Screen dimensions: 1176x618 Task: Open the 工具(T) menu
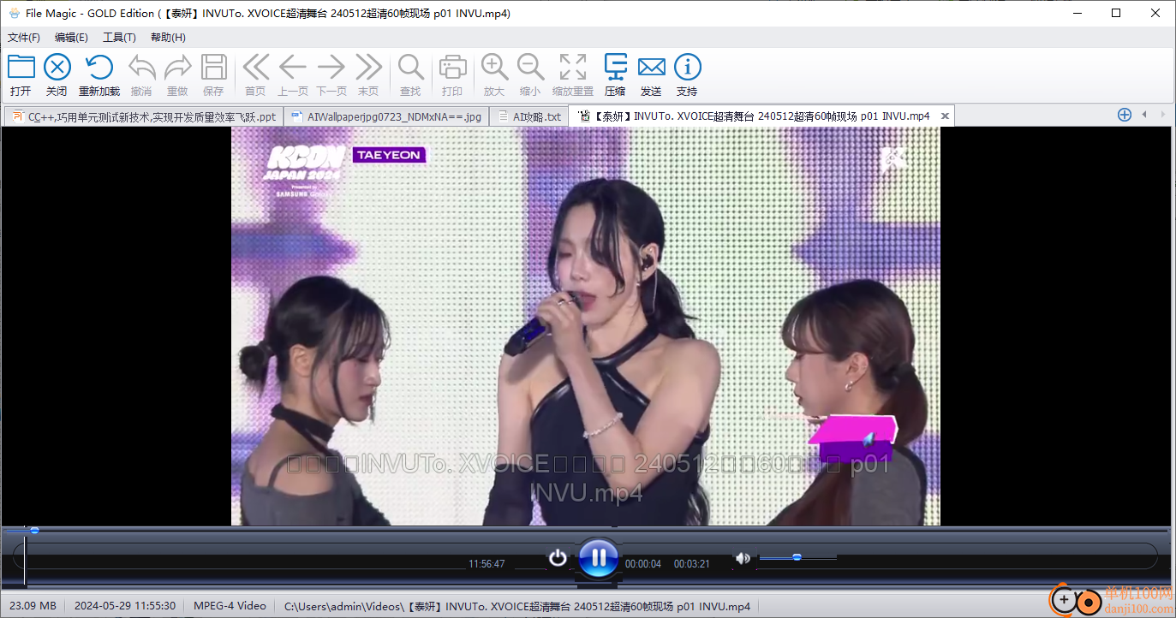tap(119, 38)
